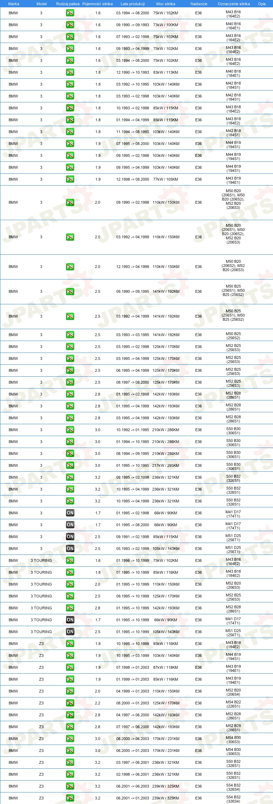Click the Oznaczenie silnika column header
The width and height of the screenshot is (273, 804).
pyautogui.click(x=234, y=4)
